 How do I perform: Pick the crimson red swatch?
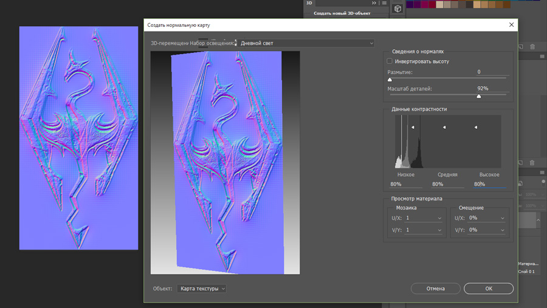click(432, 4)
